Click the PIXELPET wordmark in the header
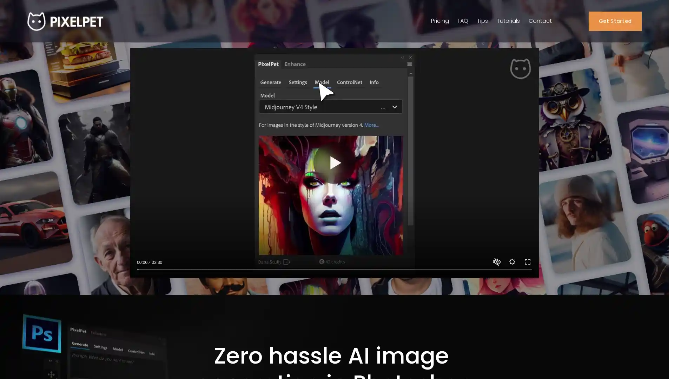This screenshot has width=674, height=379. click(77, 22)
